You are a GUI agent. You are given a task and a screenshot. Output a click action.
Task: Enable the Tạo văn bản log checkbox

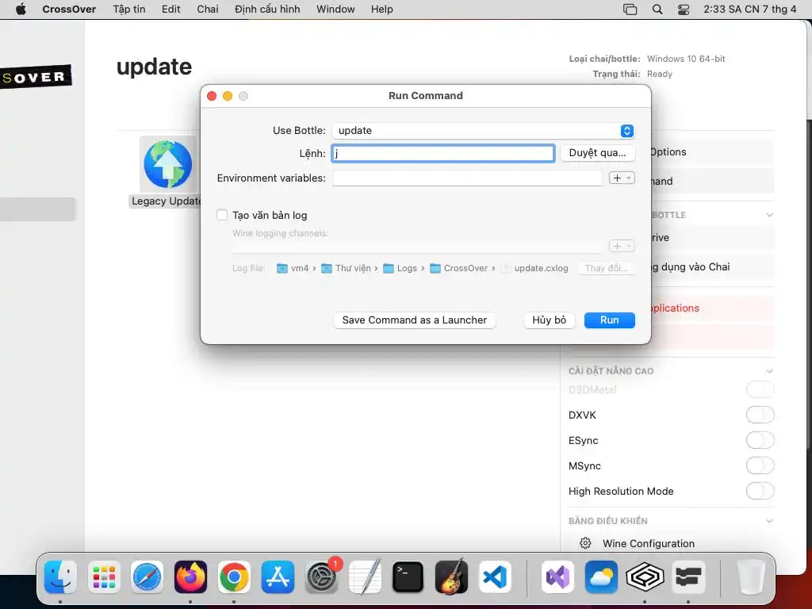point(222,215)
